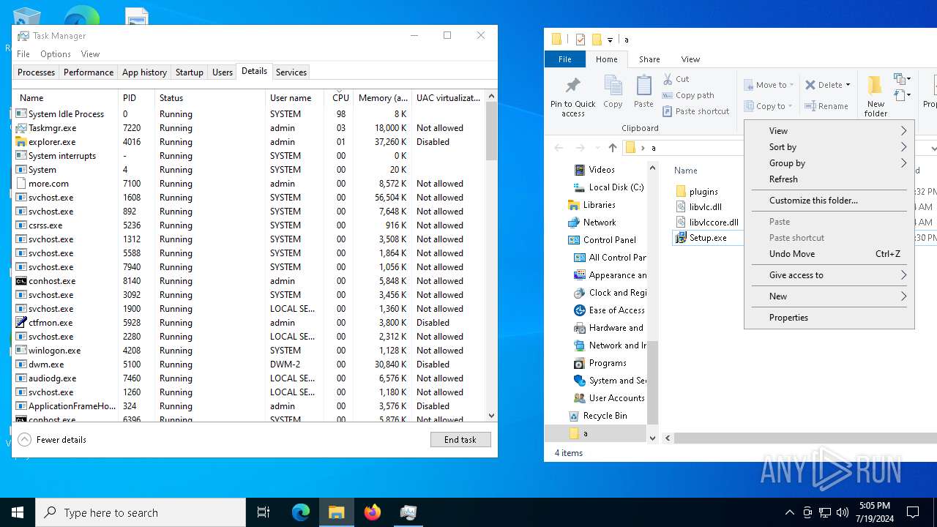The width and height of the screenshot is (937, 527).
Task: Switch to the Performance tab
Action: tap(89, 72)
